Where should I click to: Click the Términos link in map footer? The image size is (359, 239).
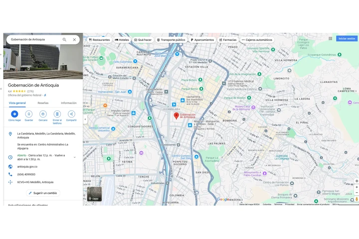[278, 204]
